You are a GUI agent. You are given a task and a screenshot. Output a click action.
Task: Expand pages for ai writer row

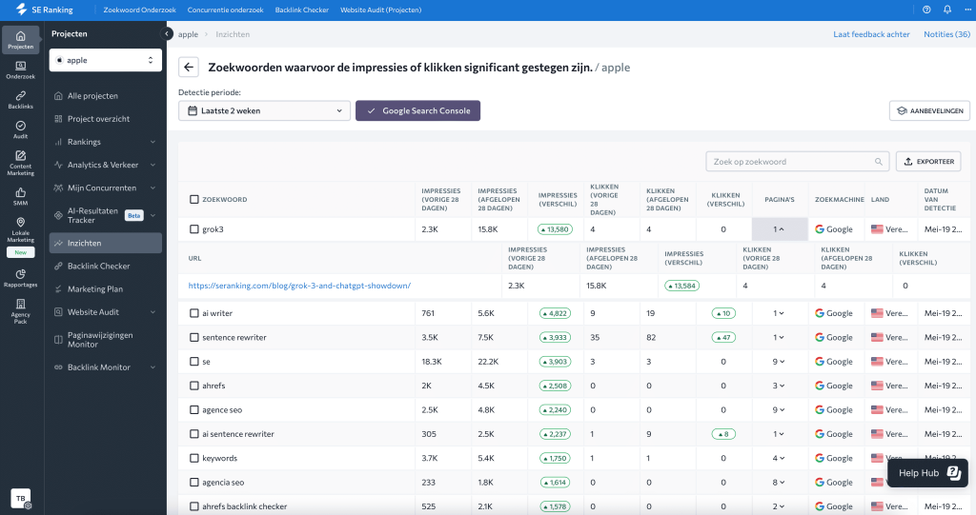(779, 313)
